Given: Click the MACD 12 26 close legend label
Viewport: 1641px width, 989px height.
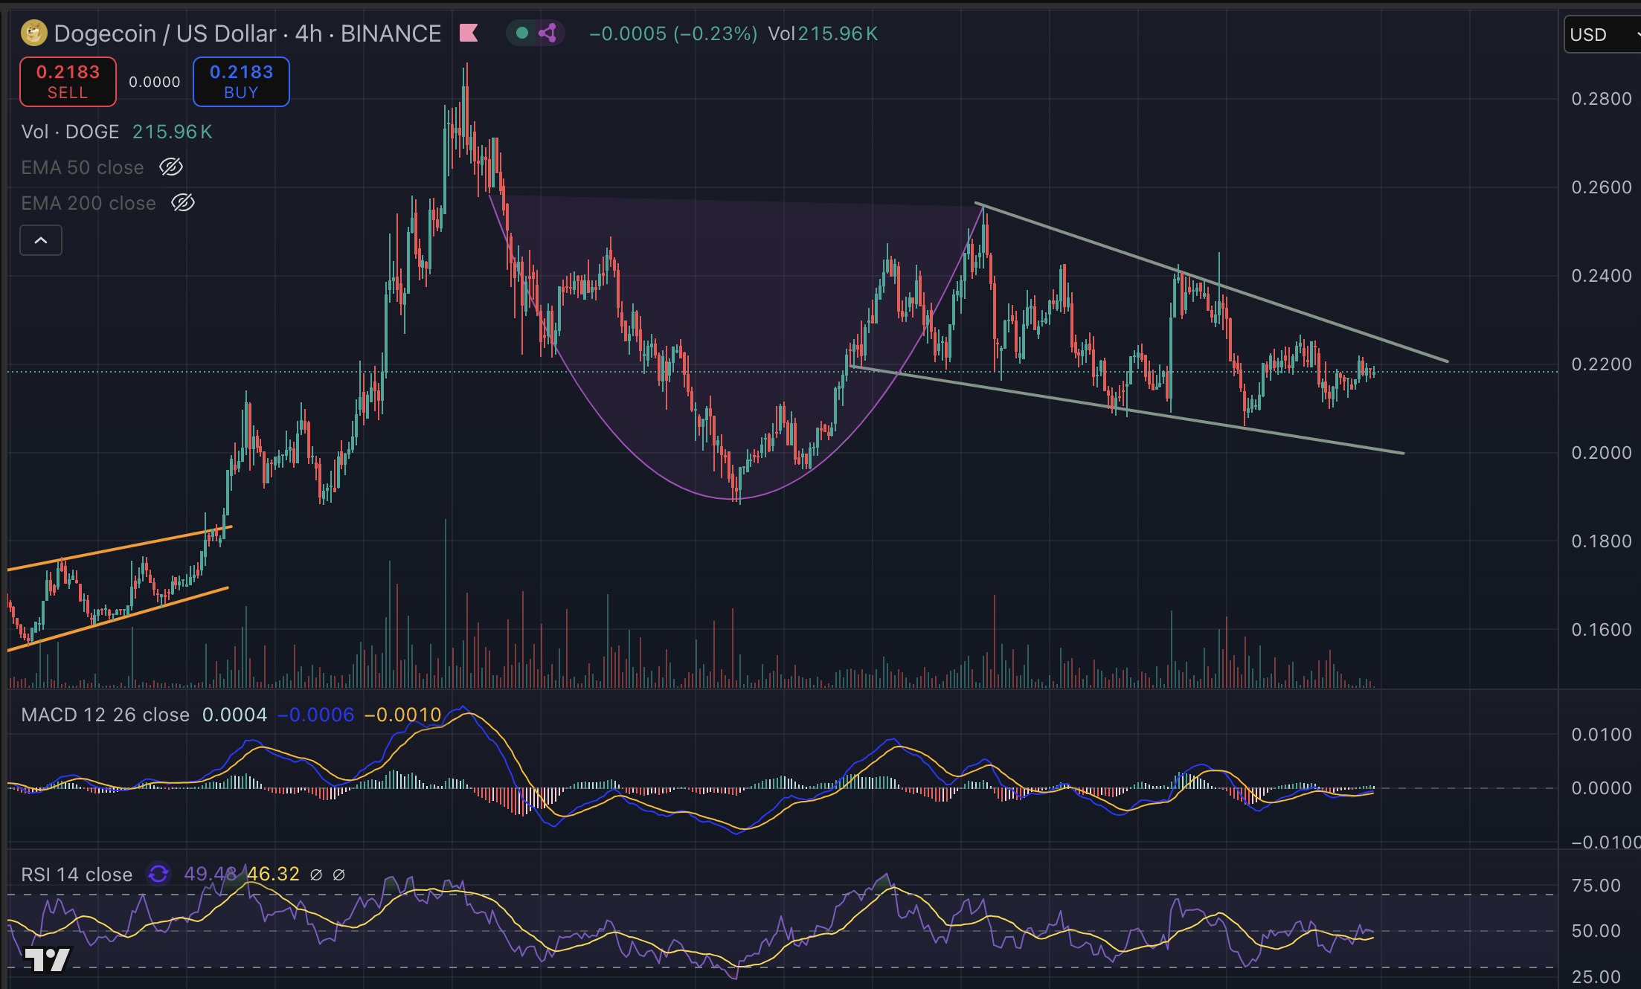Looking at the screenshot, I should (x=104, y=715).
